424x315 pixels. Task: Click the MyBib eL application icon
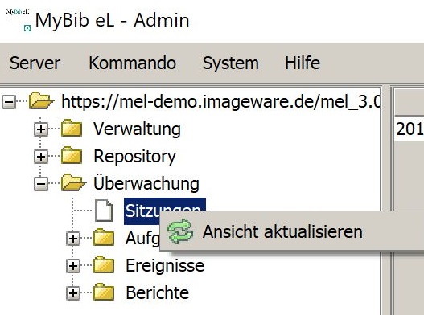click(19, 19)
